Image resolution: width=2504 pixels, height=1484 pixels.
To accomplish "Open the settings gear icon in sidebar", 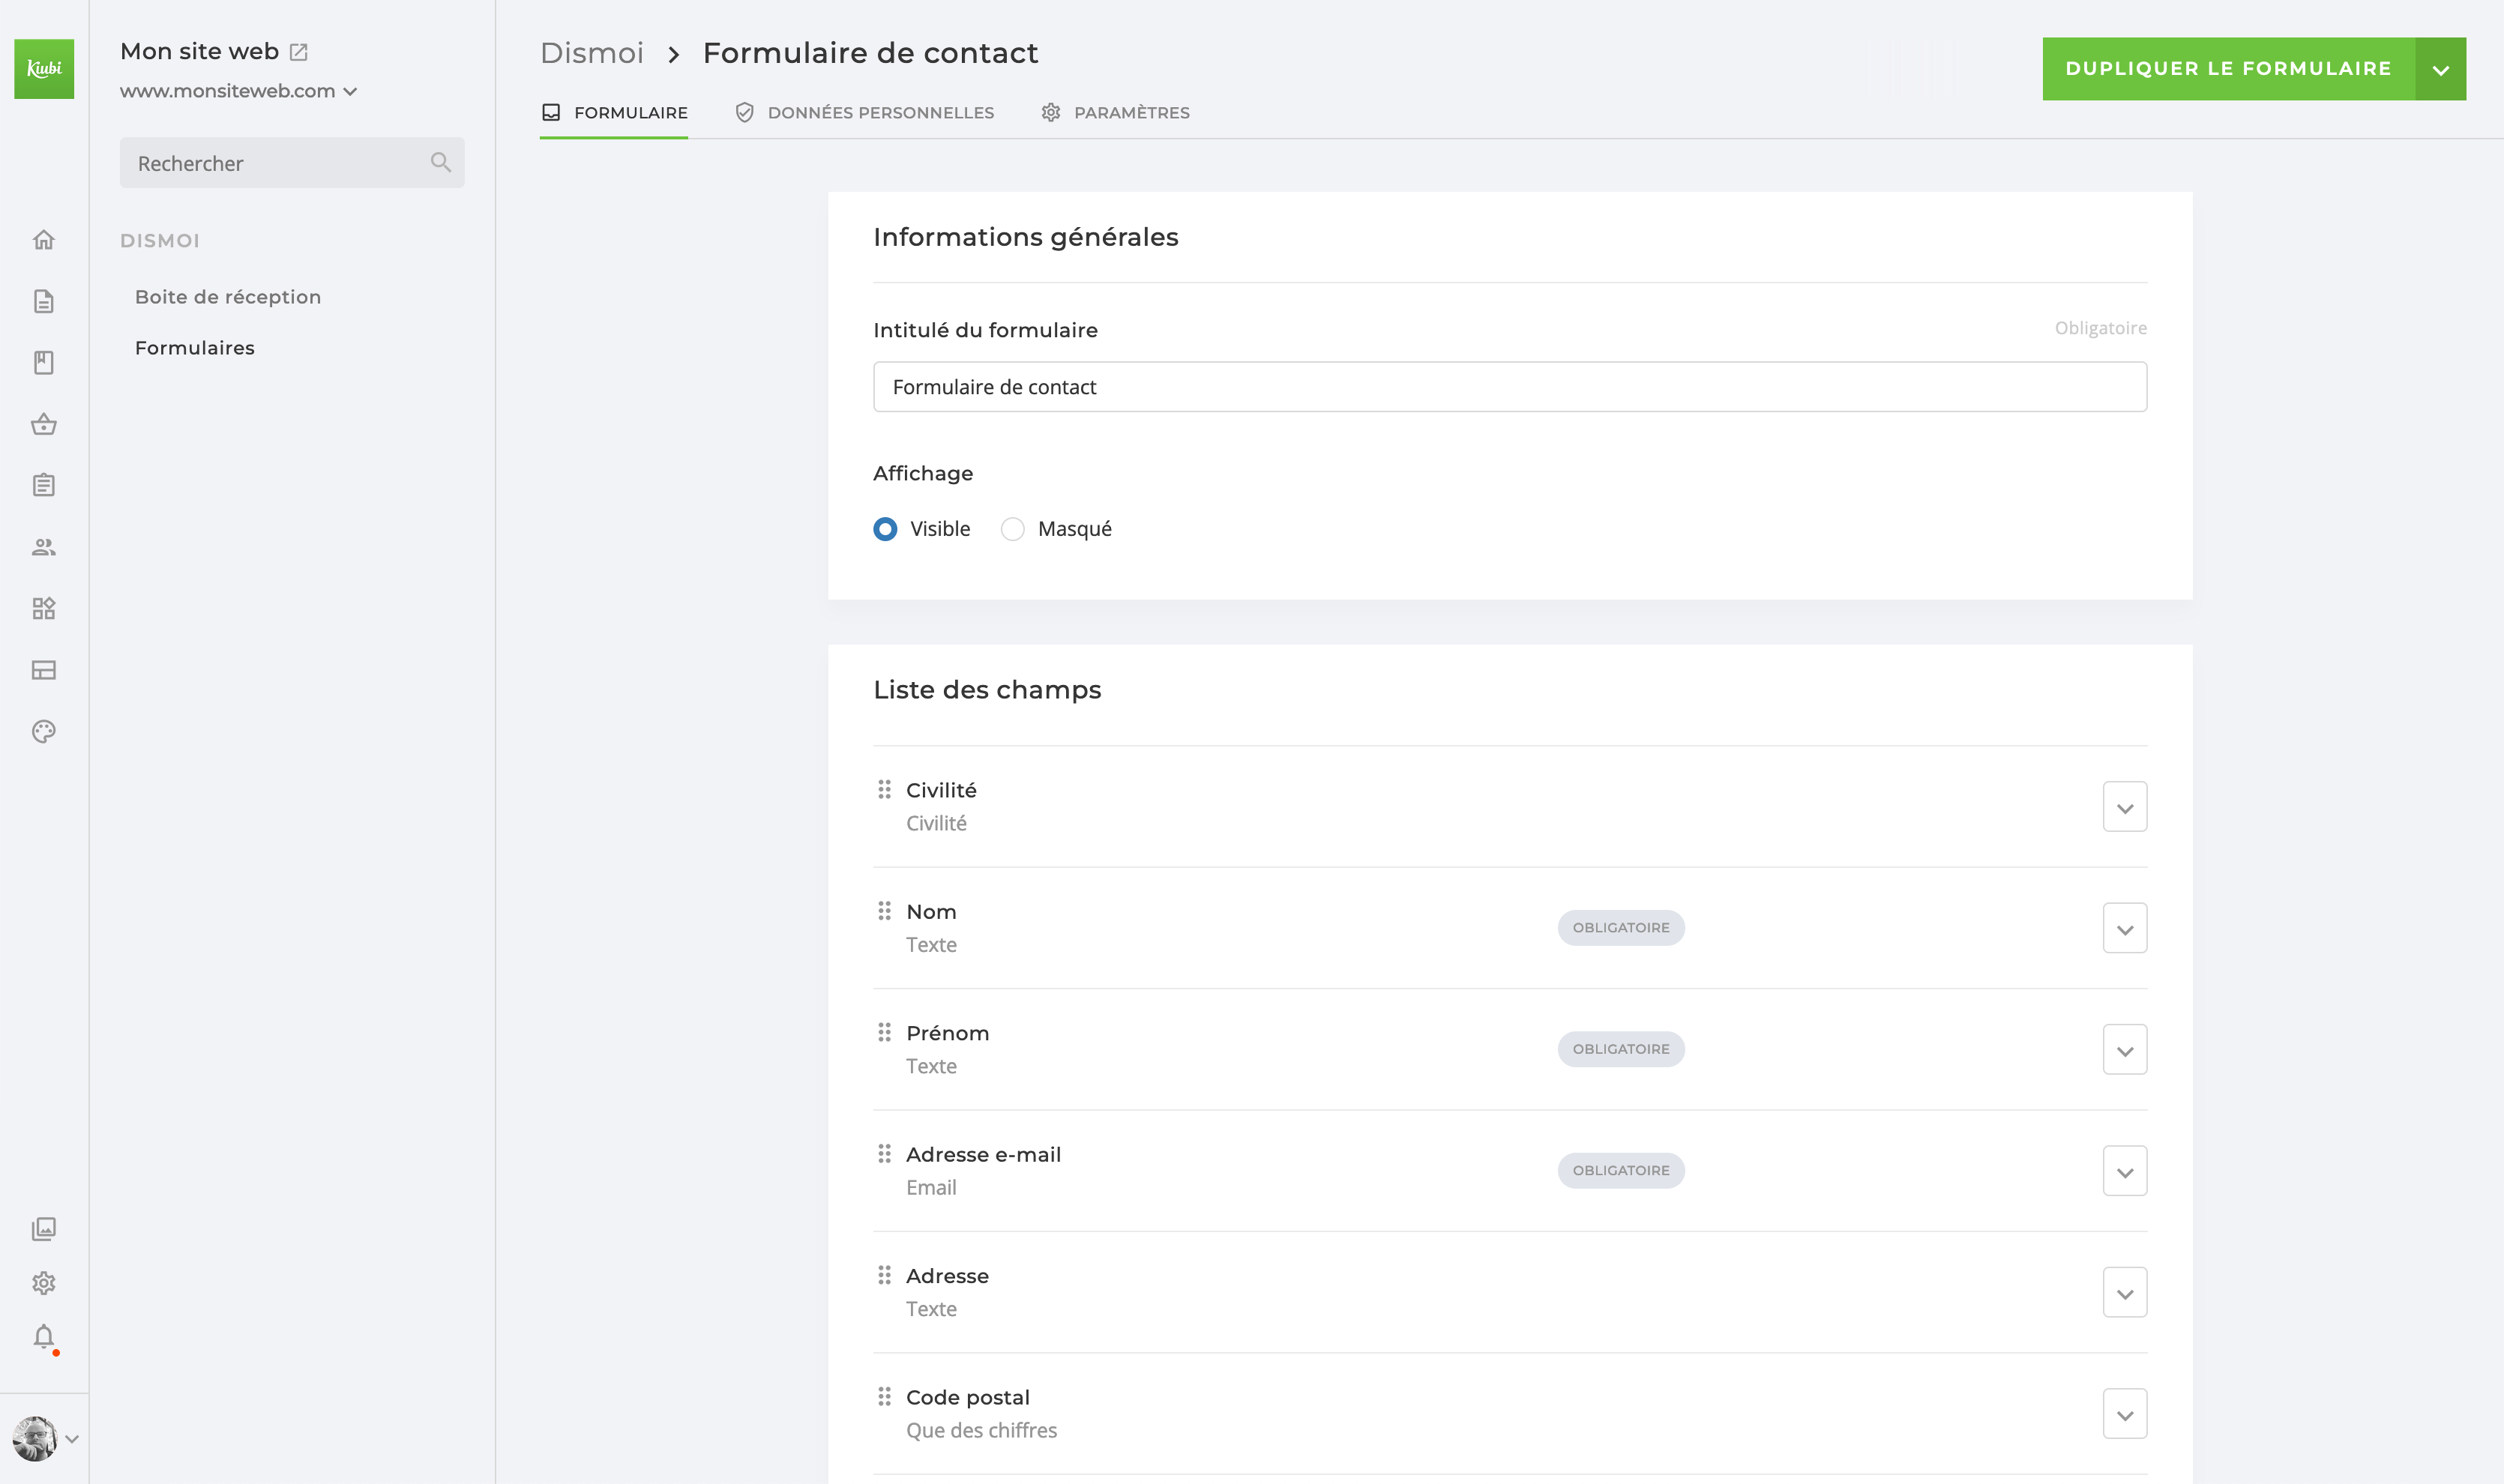I will (x=43, y=1283).
